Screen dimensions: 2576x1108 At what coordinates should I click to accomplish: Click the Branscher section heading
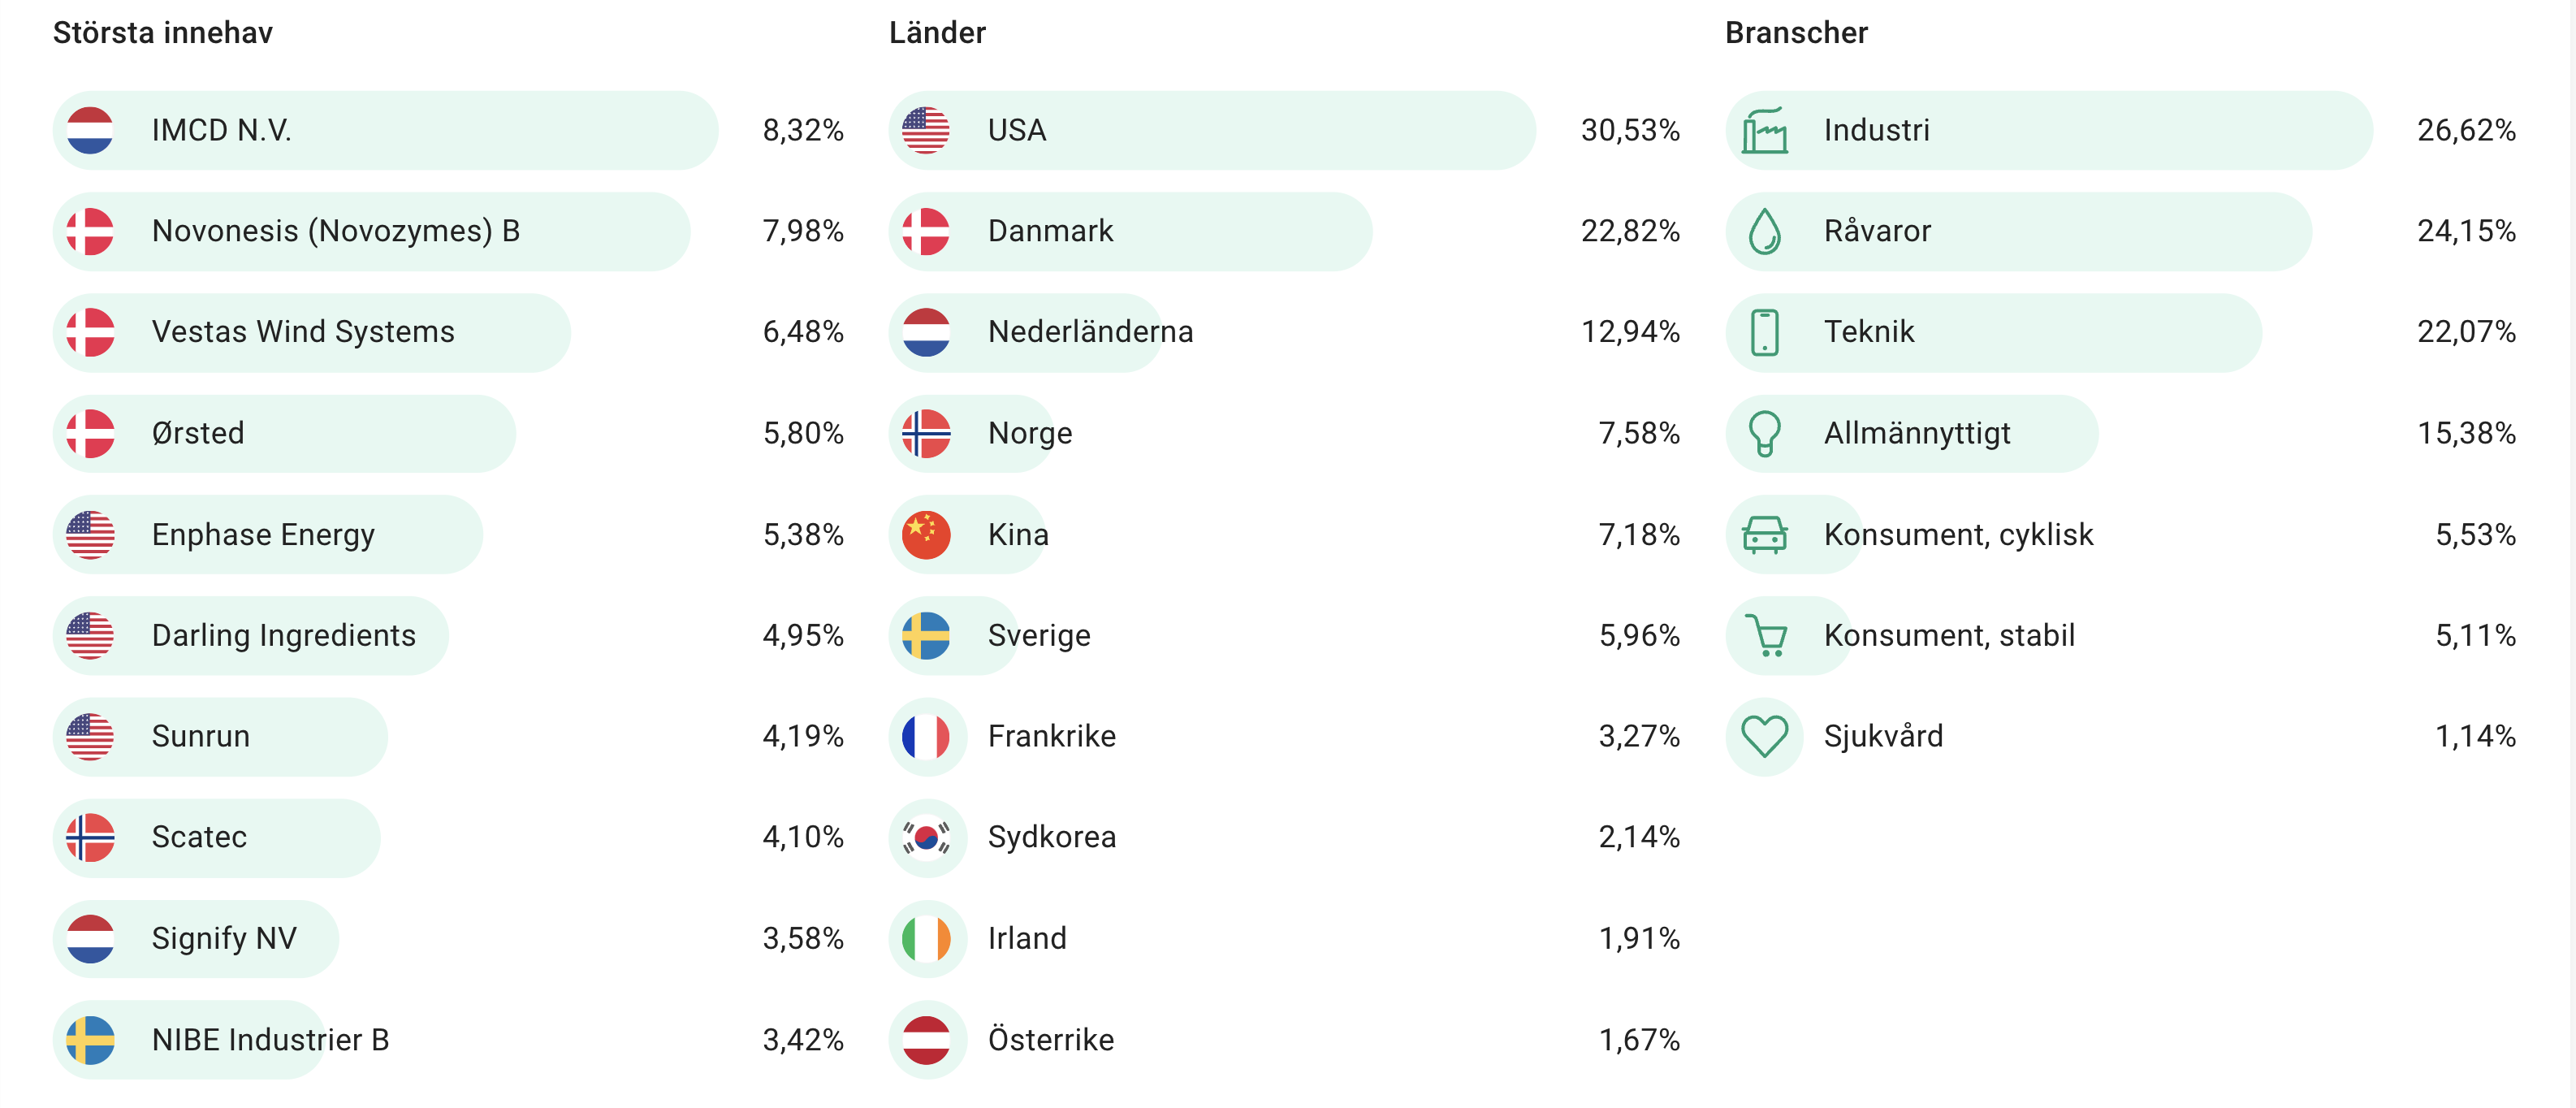(x=1796, y=33)
